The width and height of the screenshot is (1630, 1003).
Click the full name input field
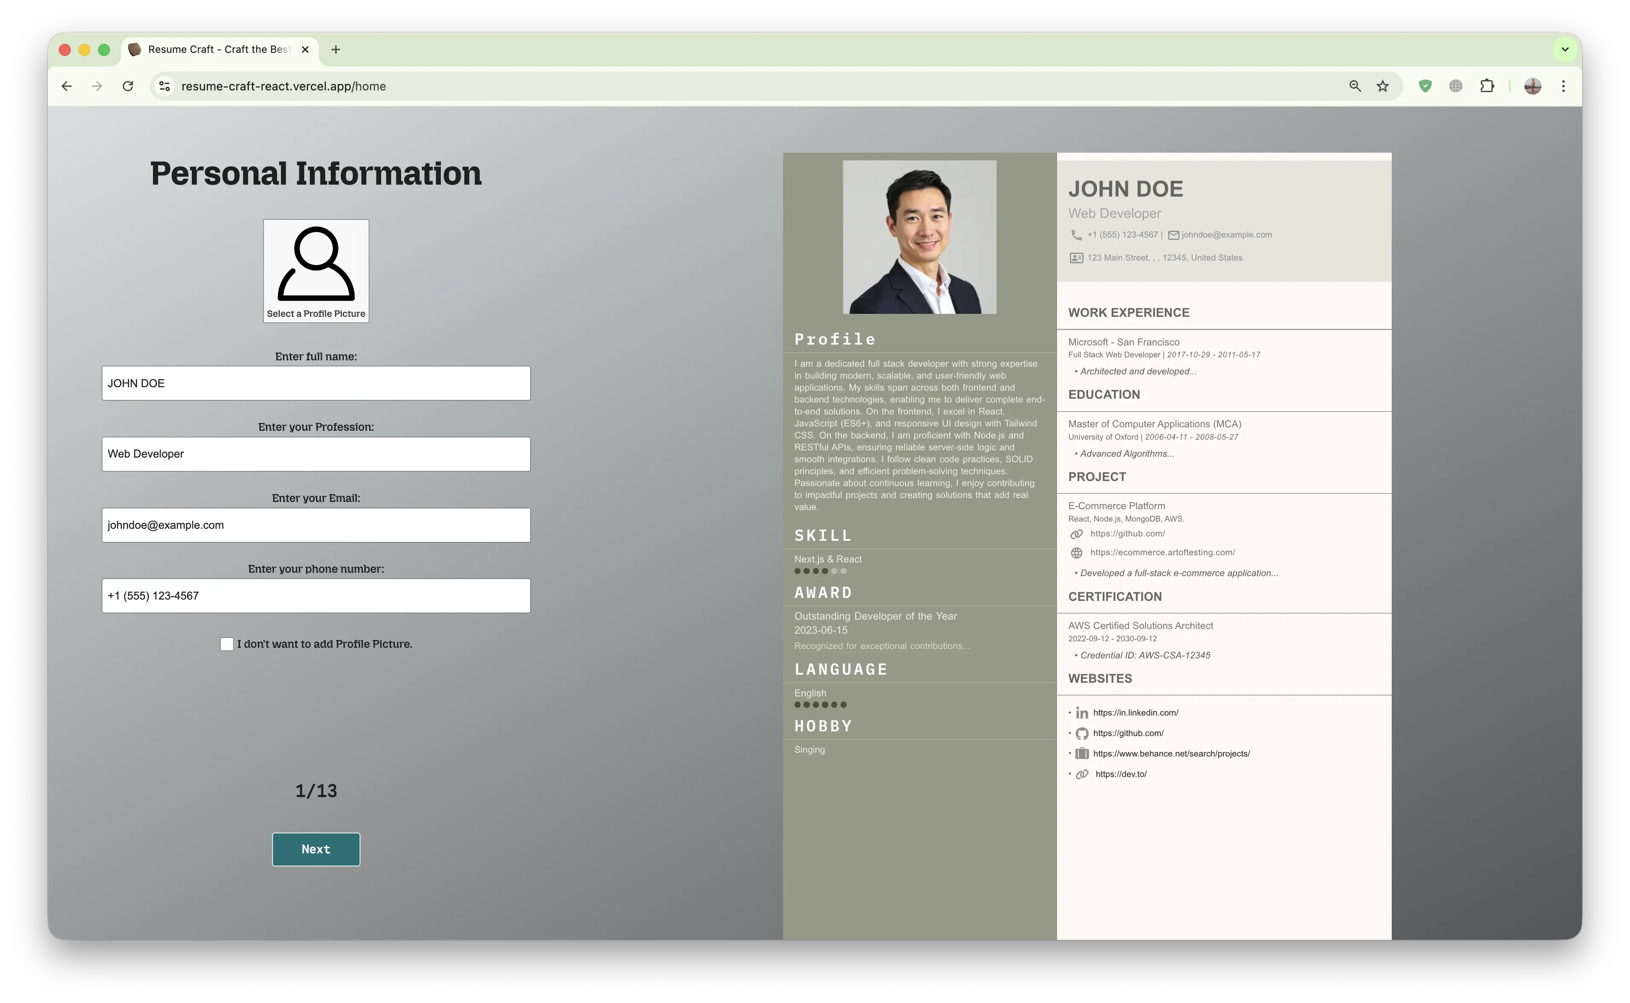pyautogui.click(x=315, y=383)
